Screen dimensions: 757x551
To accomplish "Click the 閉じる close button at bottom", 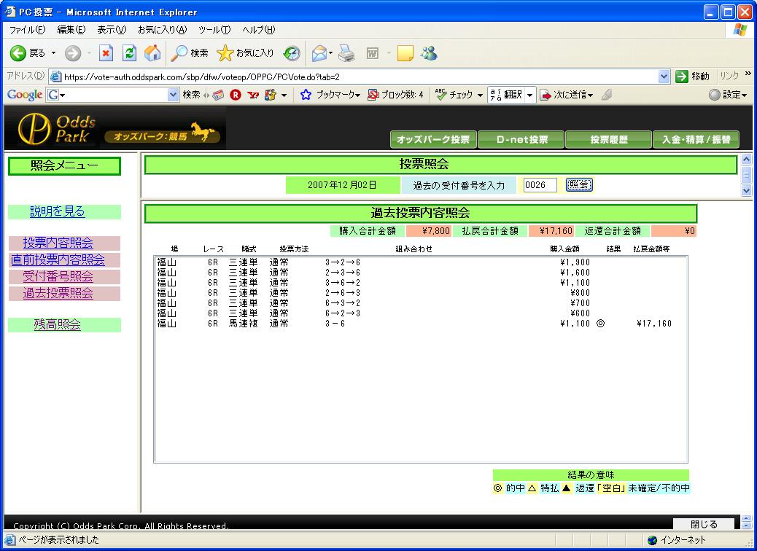I will click(704, 524).
